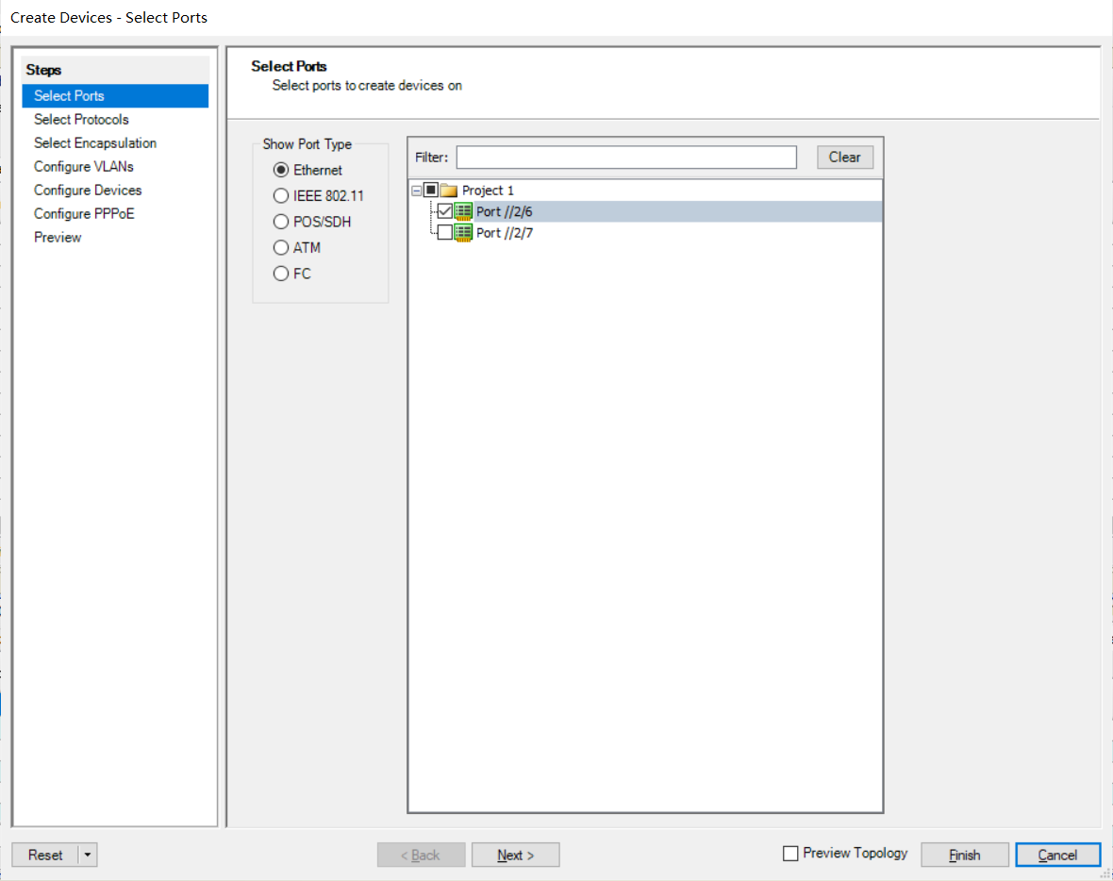Select the IEEE 802.11 port type
Screen dimensions: 1113x881
281,196
